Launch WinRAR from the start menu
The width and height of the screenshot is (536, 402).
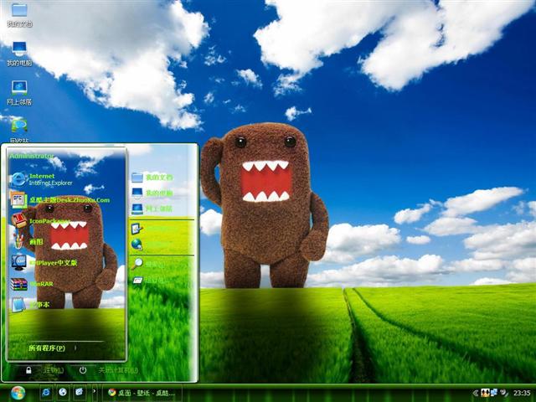pyautogui.click(x=32, y=284)
